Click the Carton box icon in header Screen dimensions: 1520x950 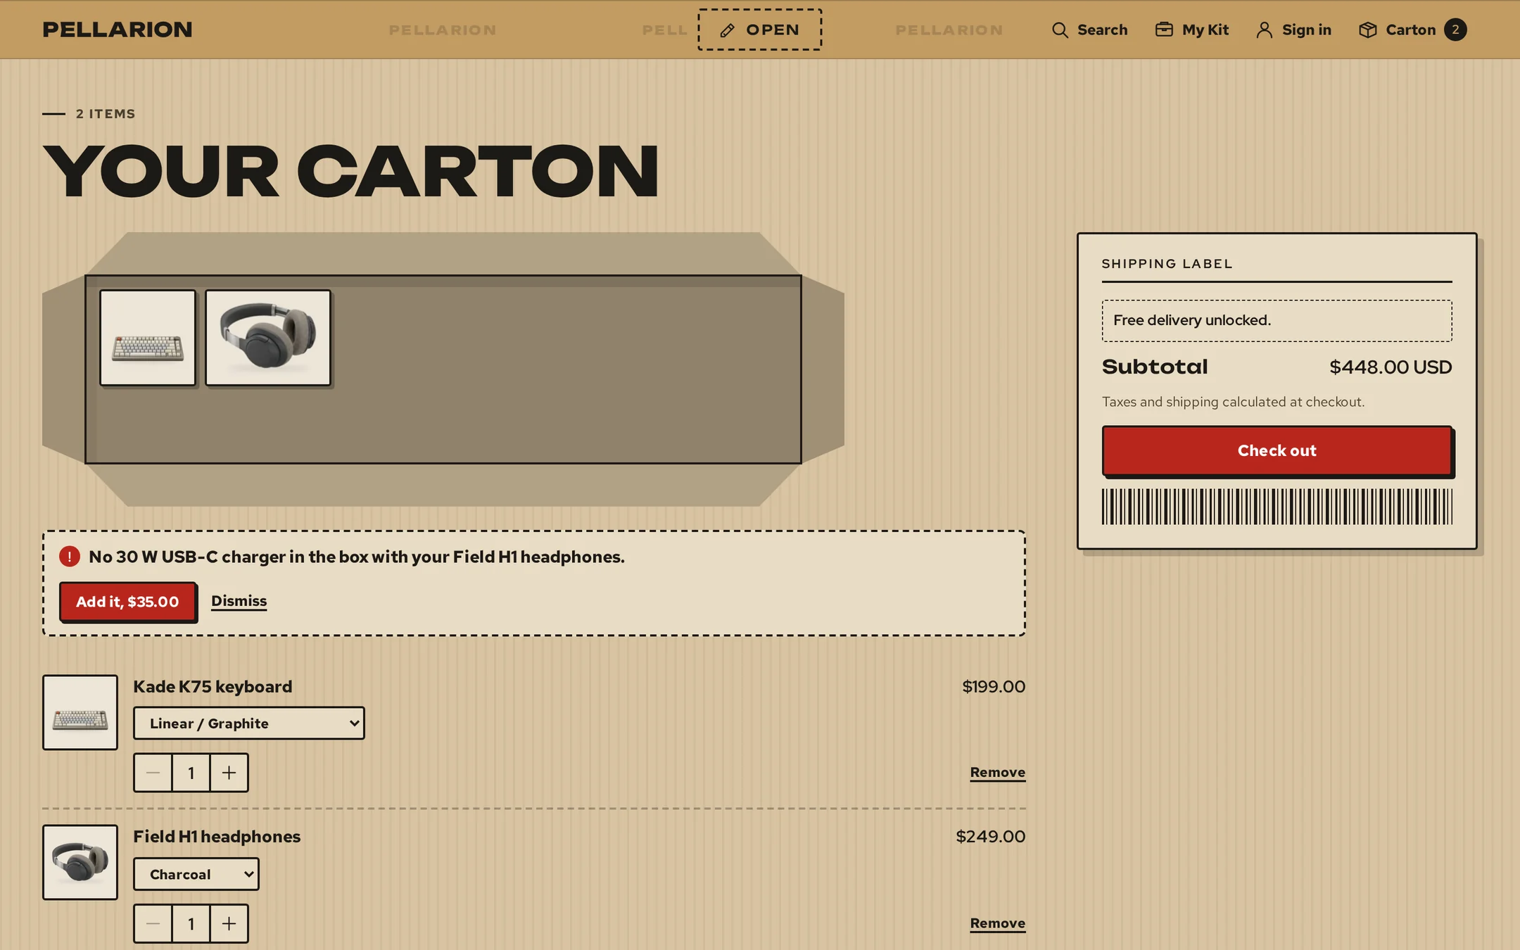(1367, 30)
